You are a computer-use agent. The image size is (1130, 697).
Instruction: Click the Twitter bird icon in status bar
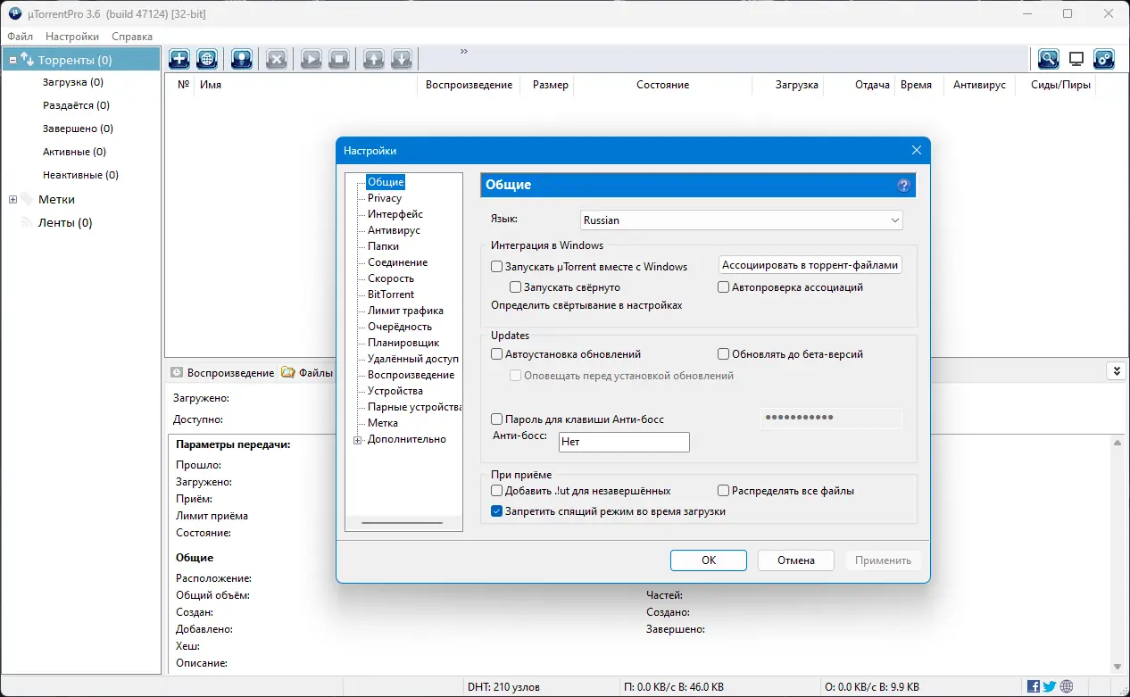(1050, 687)
